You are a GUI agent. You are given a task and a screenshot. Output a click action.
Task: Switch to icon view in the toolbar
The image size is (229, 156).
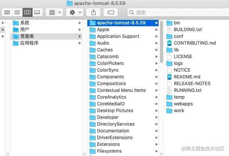7,12
